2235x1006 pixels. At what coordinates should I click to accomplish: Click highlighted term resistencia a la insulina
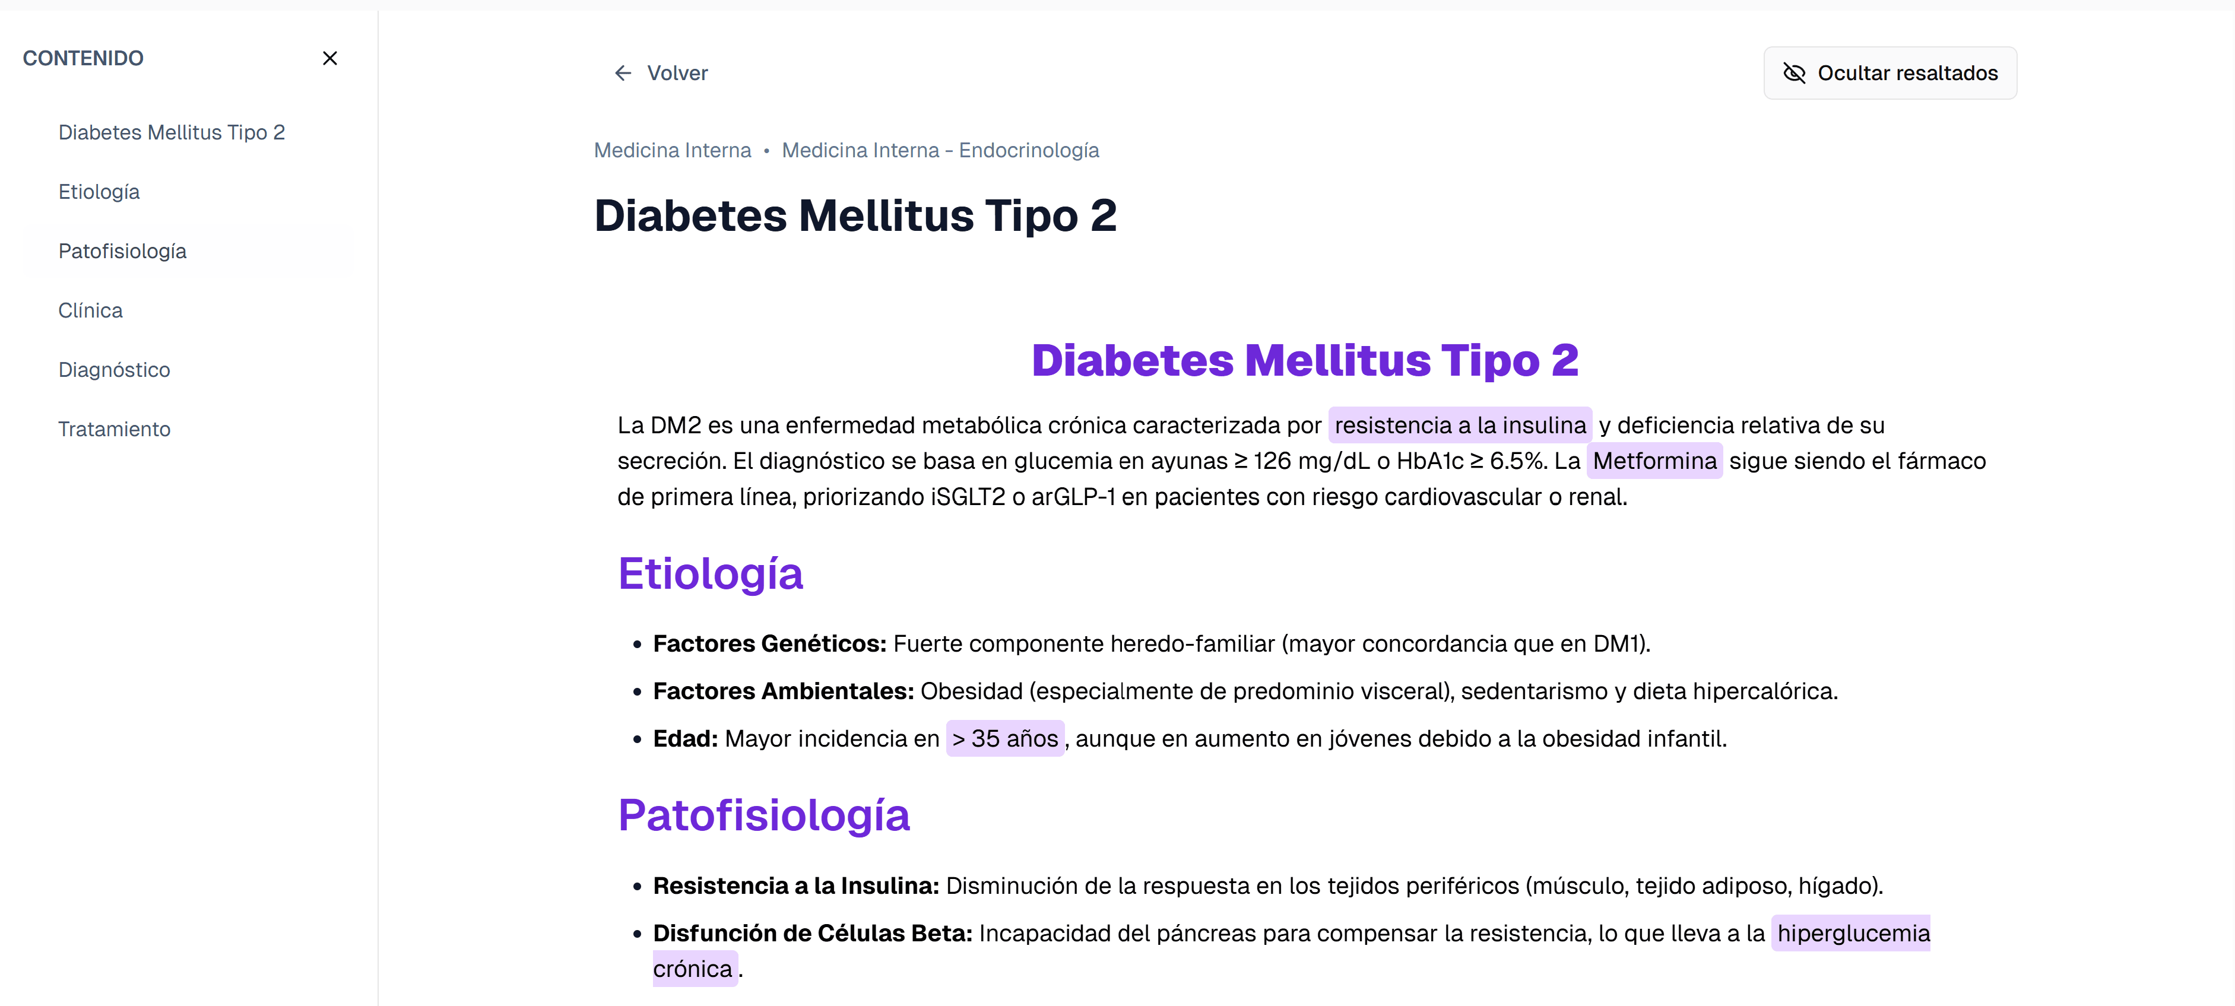tap(1459, 425)
